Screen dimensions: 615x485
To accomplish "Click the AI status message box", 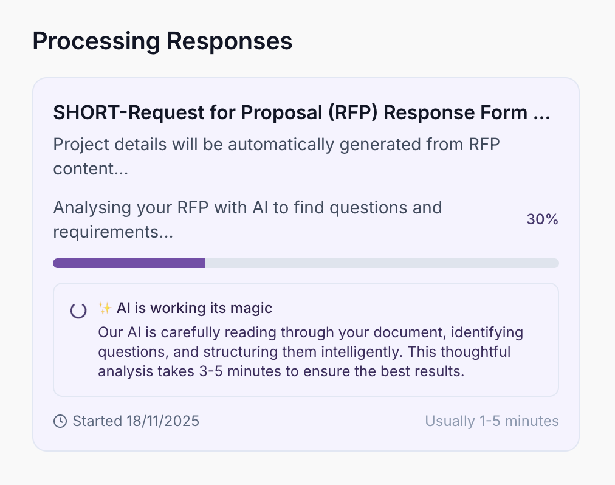I will click(306, 339).
